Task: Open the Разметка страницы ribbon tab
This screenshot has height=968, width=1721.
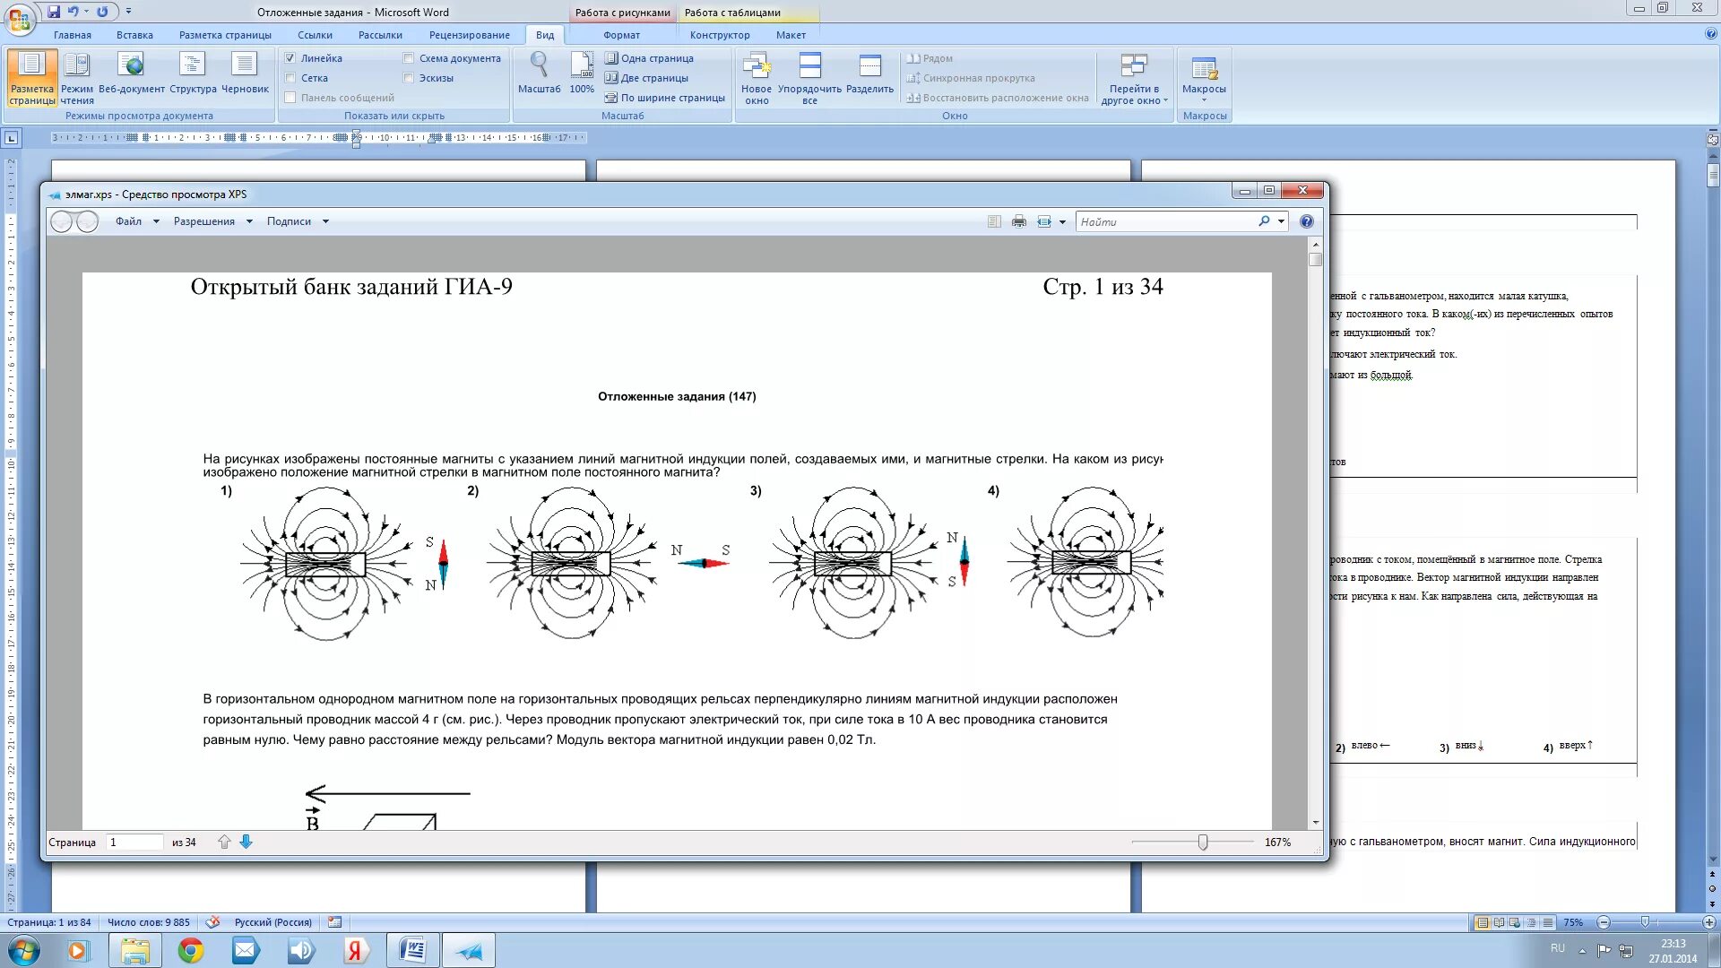Action: click(224, 35)
